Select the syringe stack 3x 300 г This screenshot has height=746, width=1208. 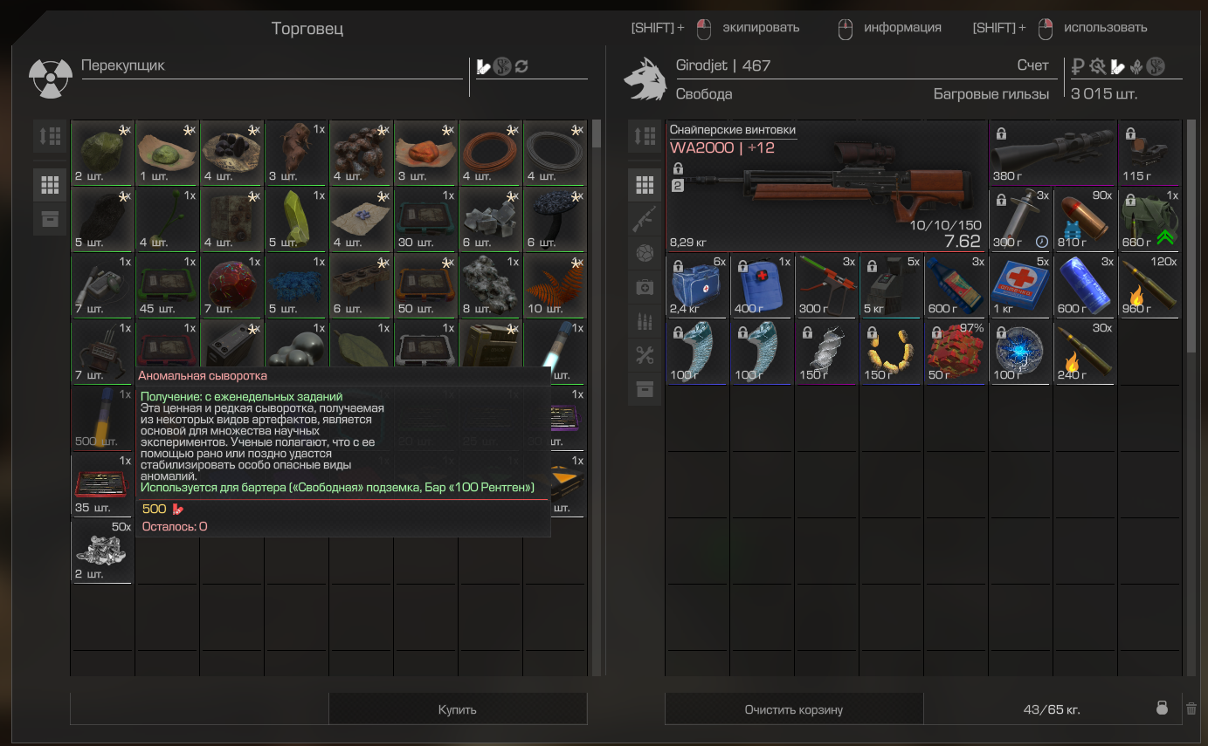click(1021, 219)
